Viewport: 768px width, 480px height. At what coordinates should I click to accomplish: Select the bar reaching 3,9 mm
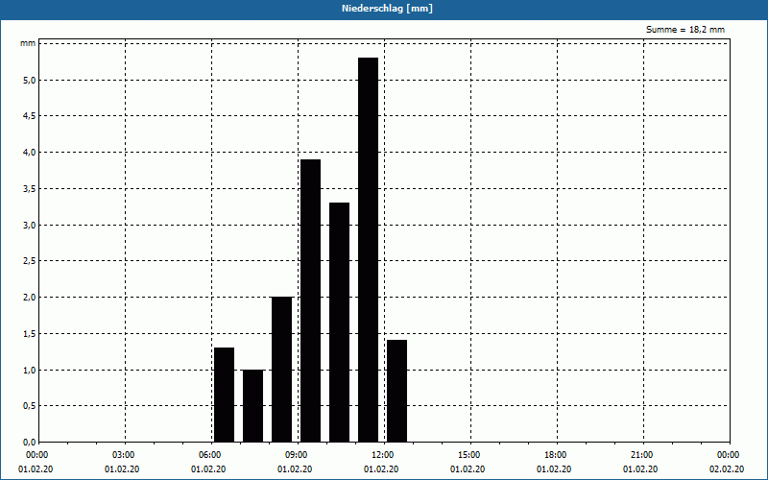pyautogui.click(x=310, y=300)
